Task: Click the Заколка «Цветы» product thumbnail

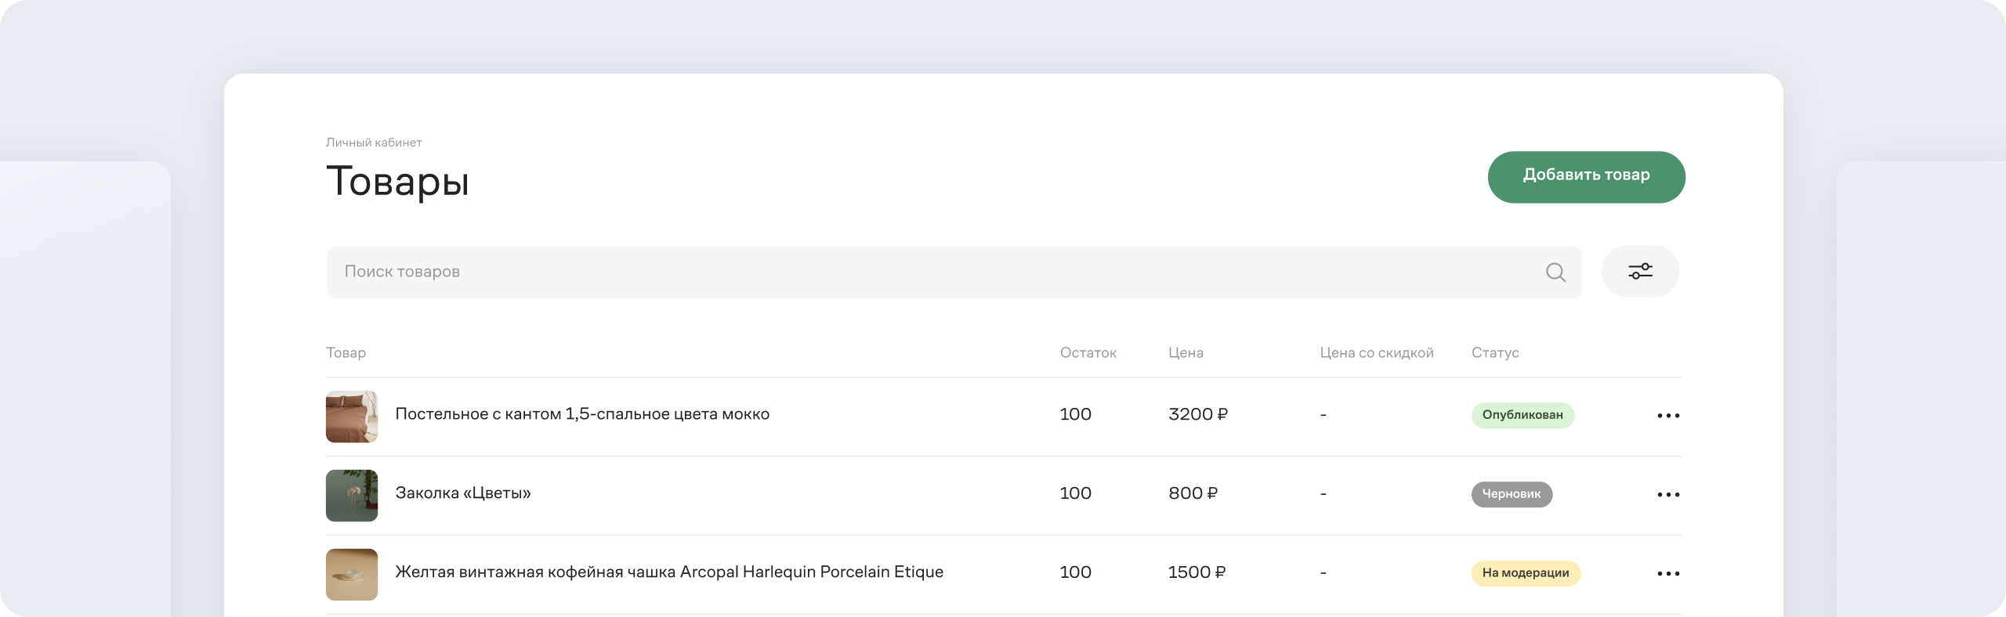Action: pyautogui.click(x=352, y=496)
